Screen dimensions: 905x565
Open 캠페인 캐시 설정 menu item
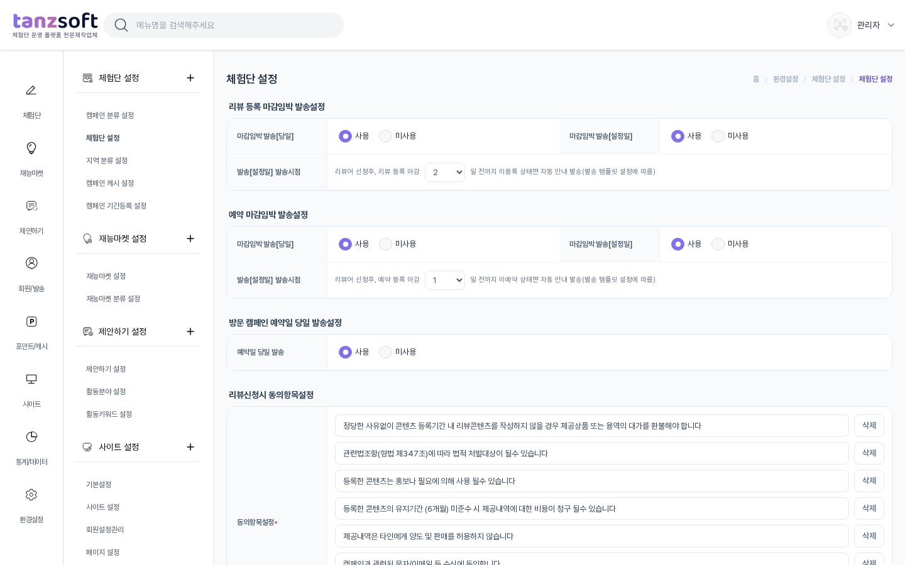pos(110,183)
